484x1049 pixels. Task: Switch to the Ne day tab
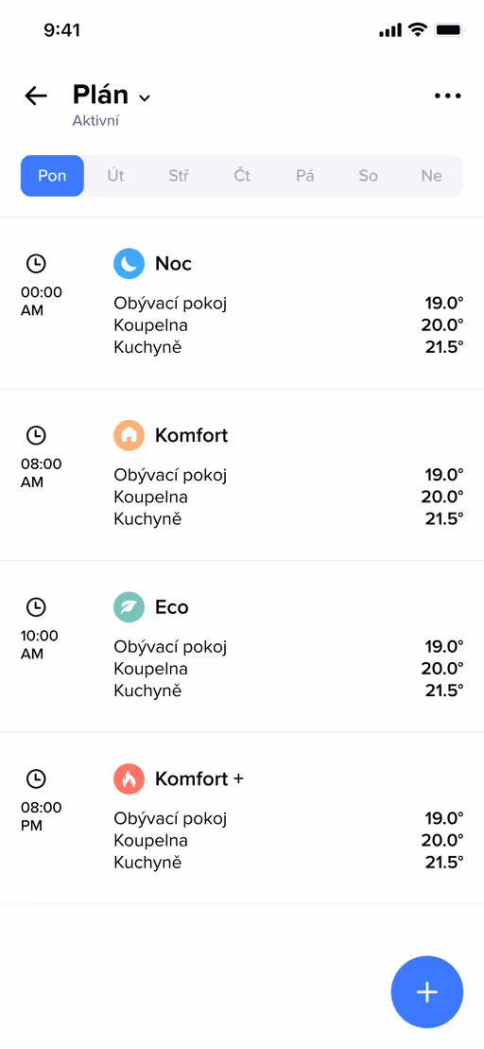[x=431, y=176]
